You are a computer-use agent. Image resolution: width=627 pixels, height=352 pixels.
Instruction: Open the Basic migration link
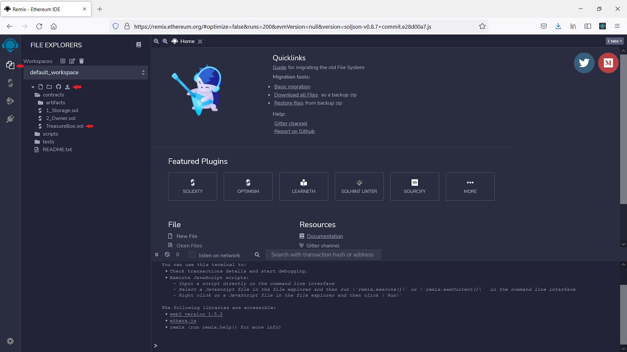[292, 86]
